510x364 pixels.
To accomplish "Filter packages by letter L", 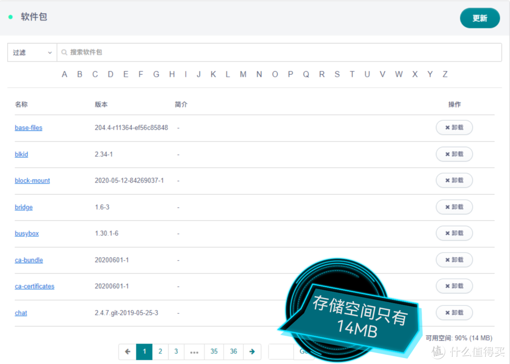I will (x=228, y=74).
